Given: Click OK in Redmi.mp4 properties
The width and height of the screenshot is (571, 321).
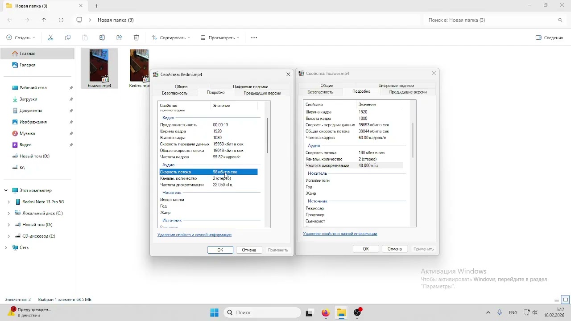Looking at the screenshot, I should (220, 250).
